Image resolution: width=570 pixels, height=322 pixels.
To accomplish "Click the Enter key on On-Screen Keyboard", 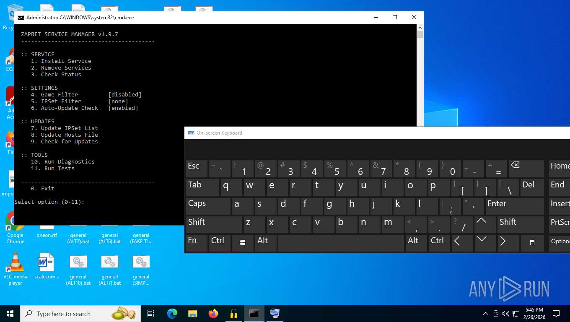I will [514, 206].
